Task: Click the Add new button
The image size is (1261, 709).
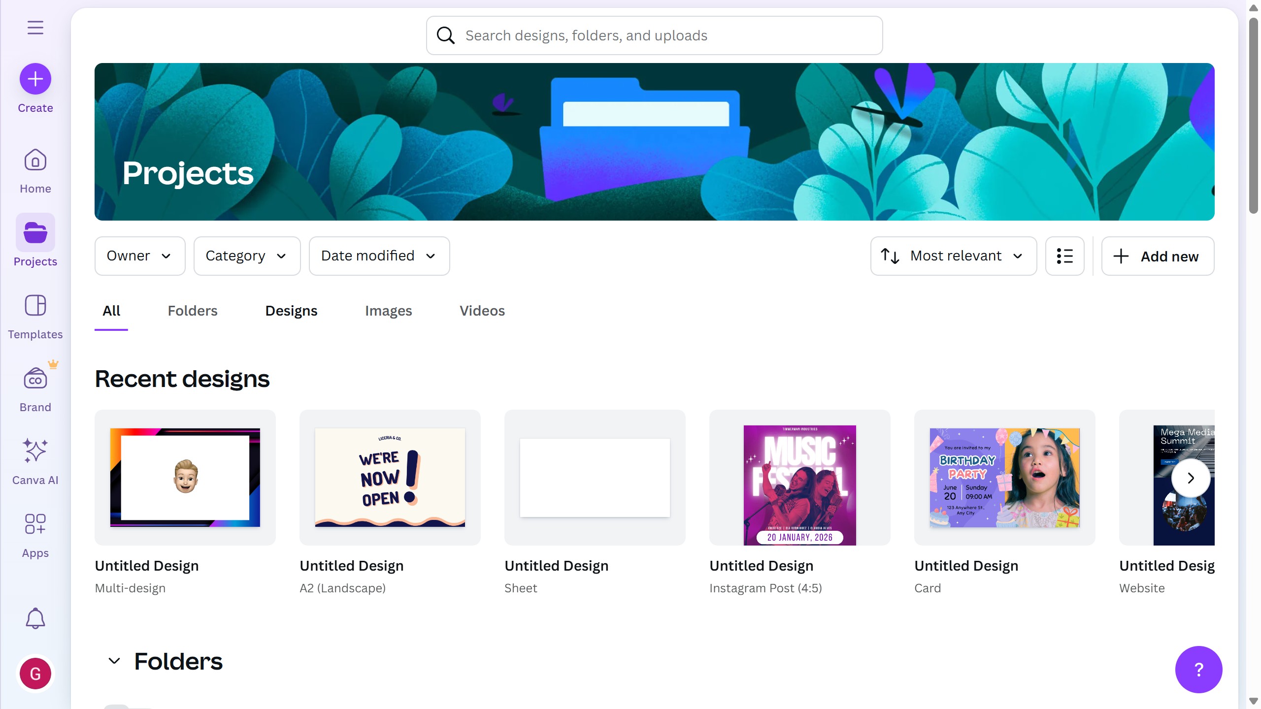Action: pos(1157,256)
